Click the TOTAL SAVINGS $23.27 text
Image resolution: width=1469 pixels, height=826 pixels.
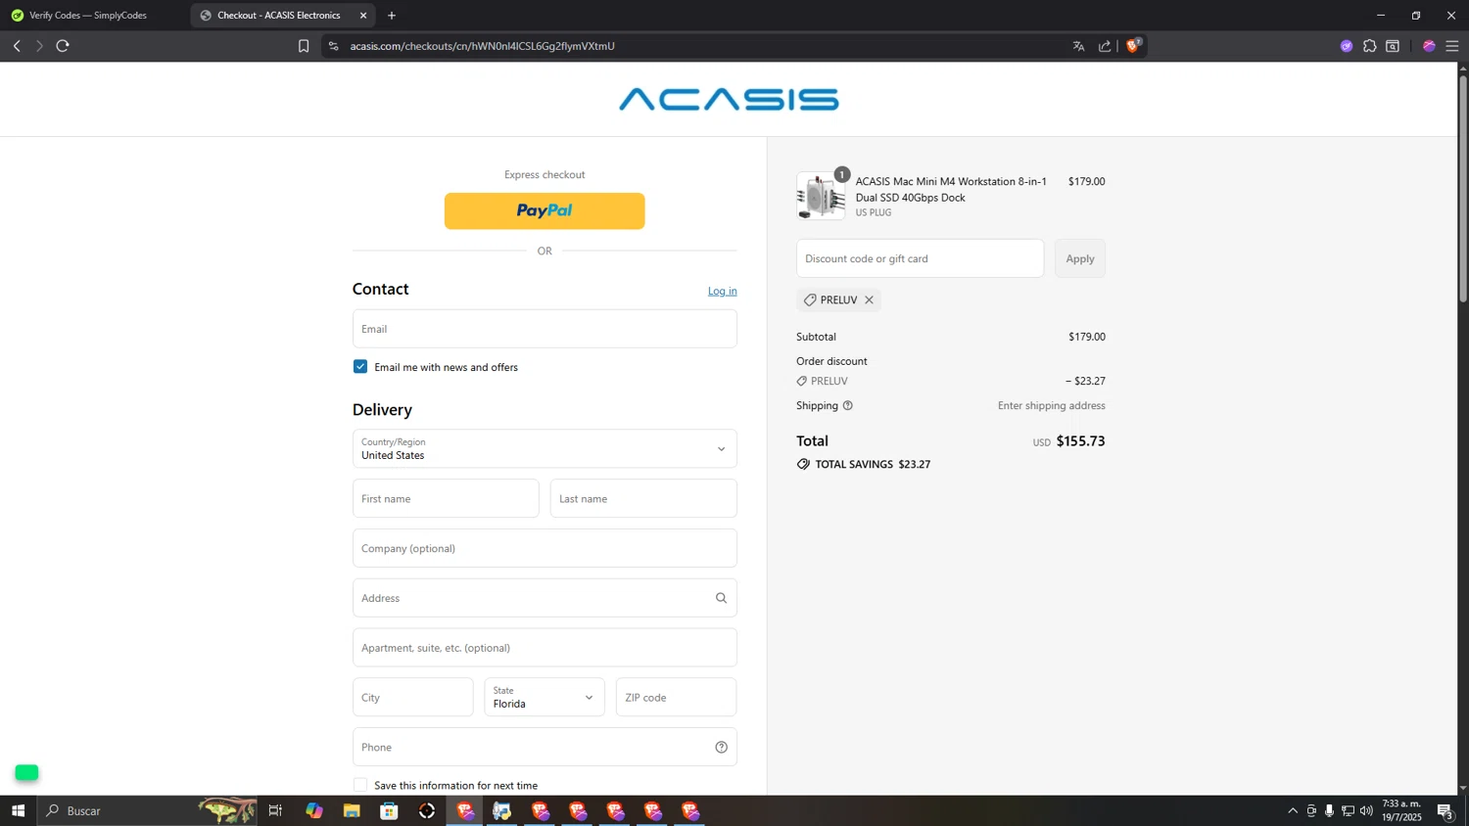[x=873, y=464]
